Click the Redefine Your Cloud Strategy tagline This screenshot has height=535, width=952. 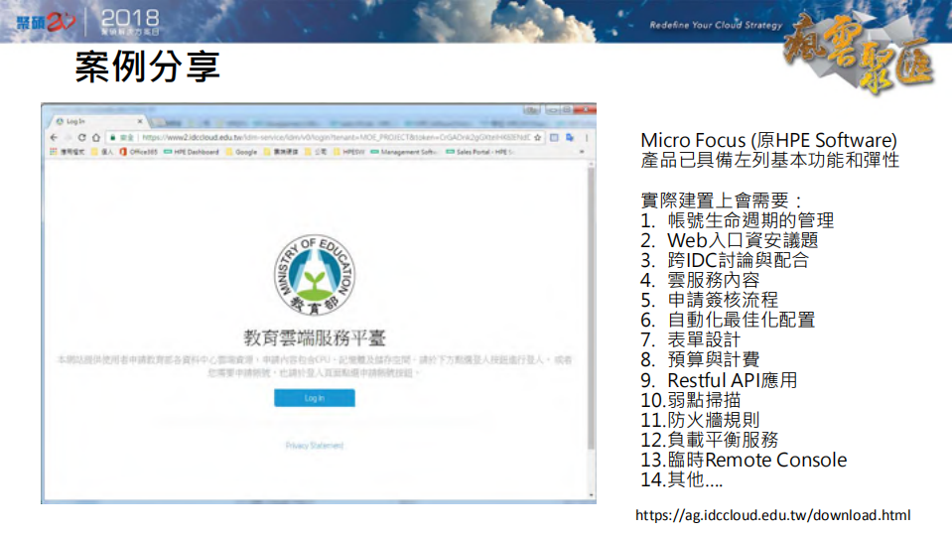pos(716,26)
